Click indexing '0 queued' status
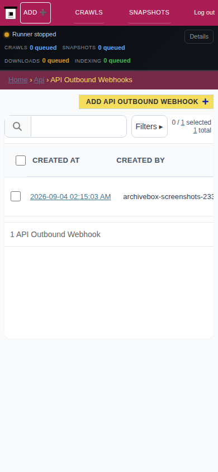The width and height of the screenshot is (218, 472). click(117, 60)
